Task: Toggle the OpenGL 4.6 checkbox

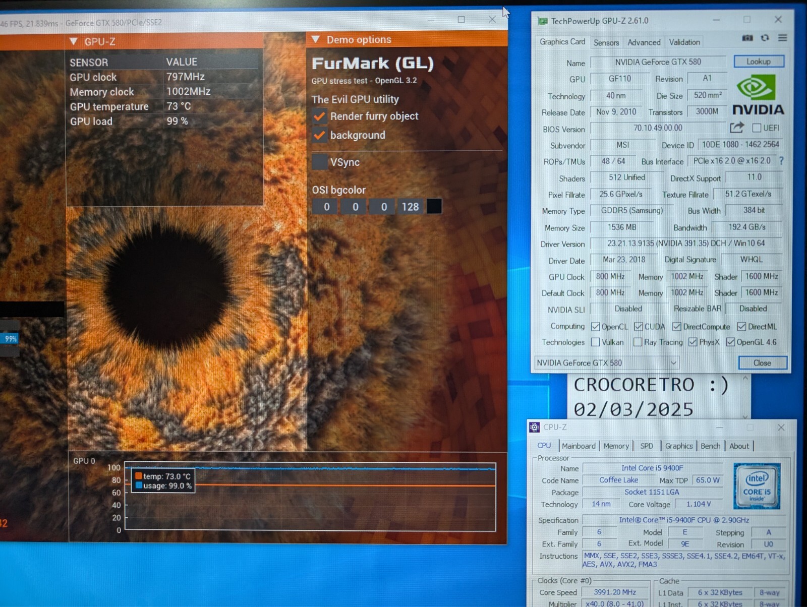Action: [730, 342]
